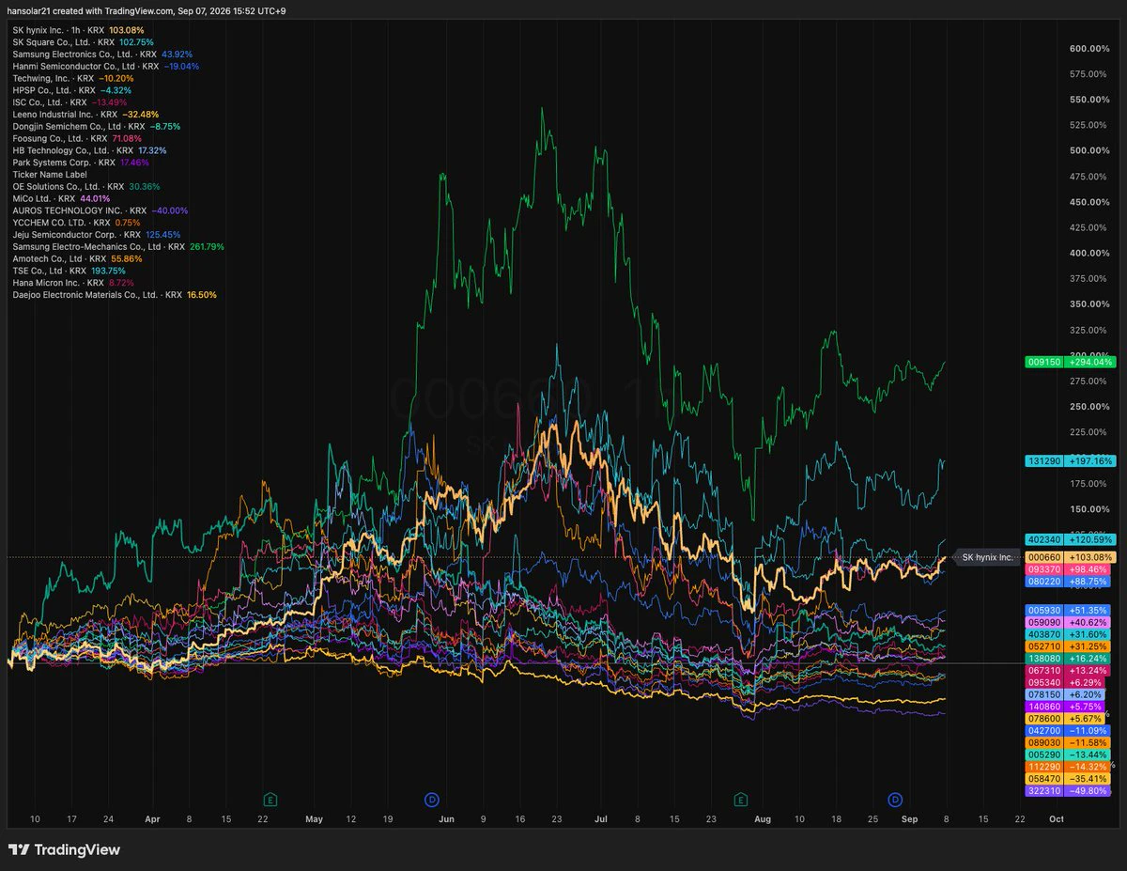Click the Apr label on the time axis
This screenshot has width=1127, height=871.
pyautogui.click(x=153, y=819)
